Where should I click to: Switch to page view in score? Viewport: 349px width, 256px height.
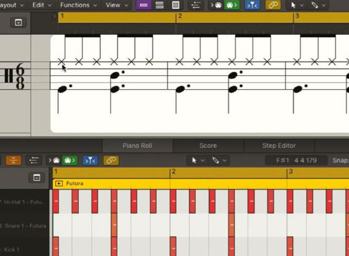pyautogui.click(x=175, y=5)
